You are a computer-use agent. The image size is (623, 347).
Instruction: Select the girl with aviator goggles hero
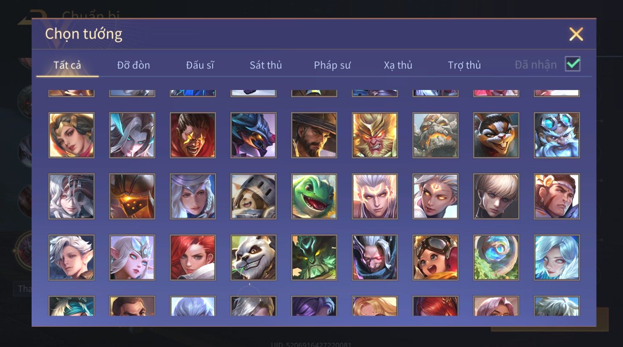coord(435,257)
